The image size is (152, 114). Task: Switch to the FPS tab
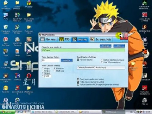[x=64, y=40]
